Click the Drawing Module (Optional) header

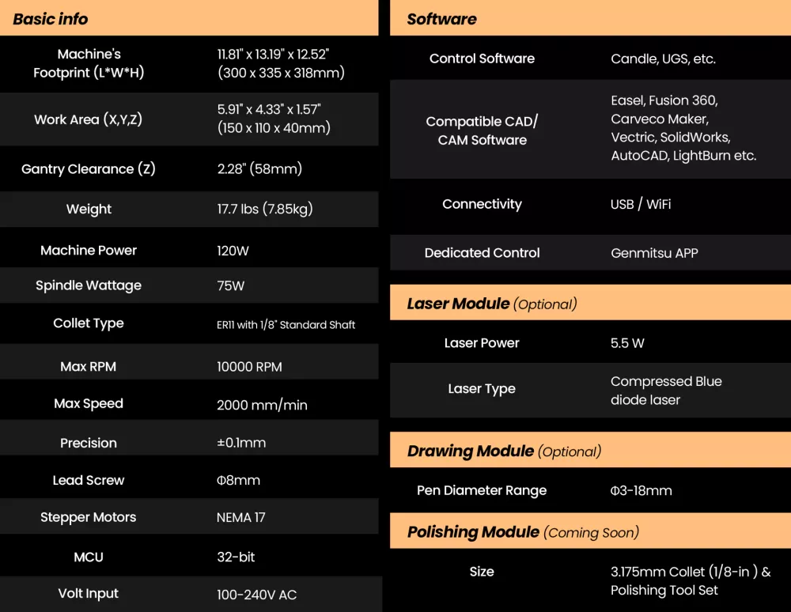pyautogui.click(x=504, y=451)
